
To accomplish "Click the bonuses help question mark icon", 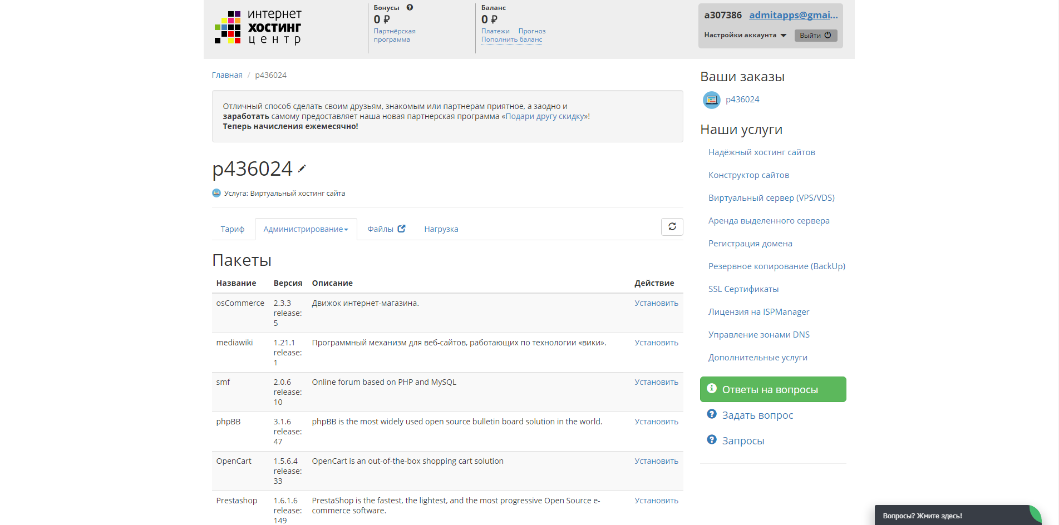I will pyautogui.click(x=410, y=8).
